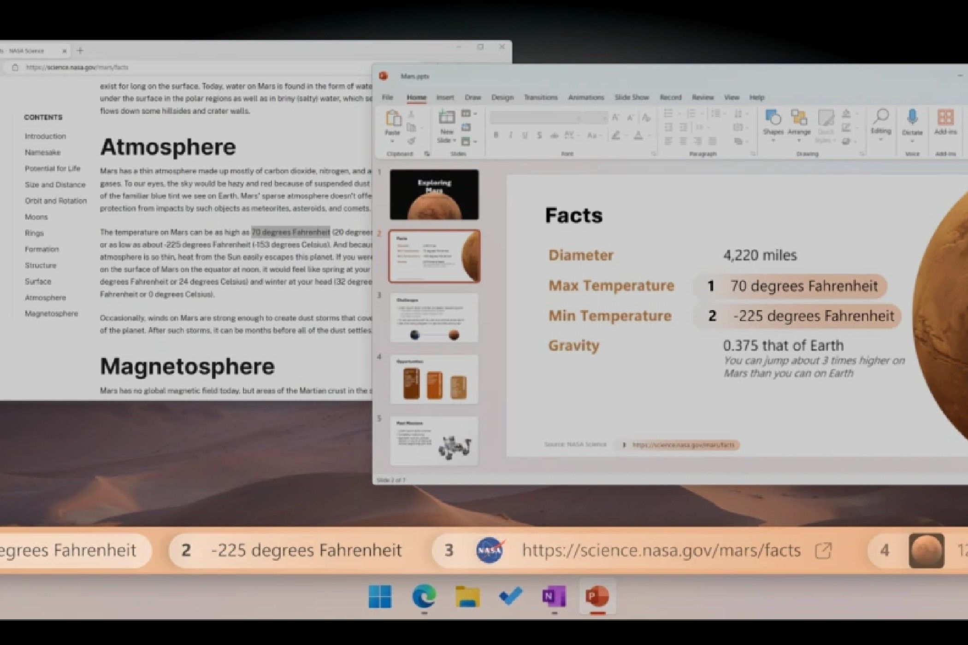The width and height of the screenshot is (968, 645).
Task: Expand the Paste options arrow
Action: pyautogui.click(x=392, y=141)
